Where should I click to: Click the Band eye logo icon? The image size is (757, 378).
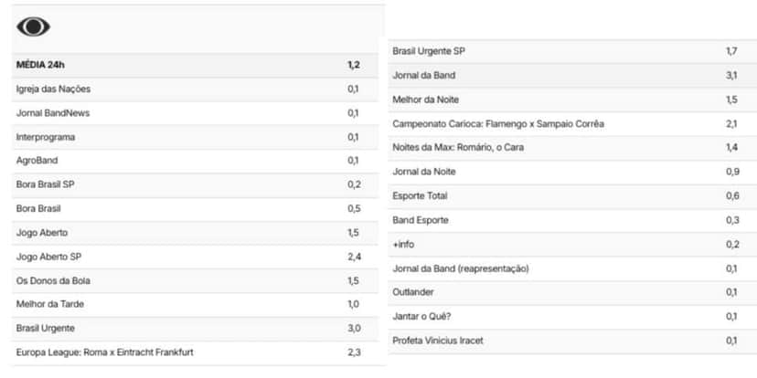click(33, 27)
